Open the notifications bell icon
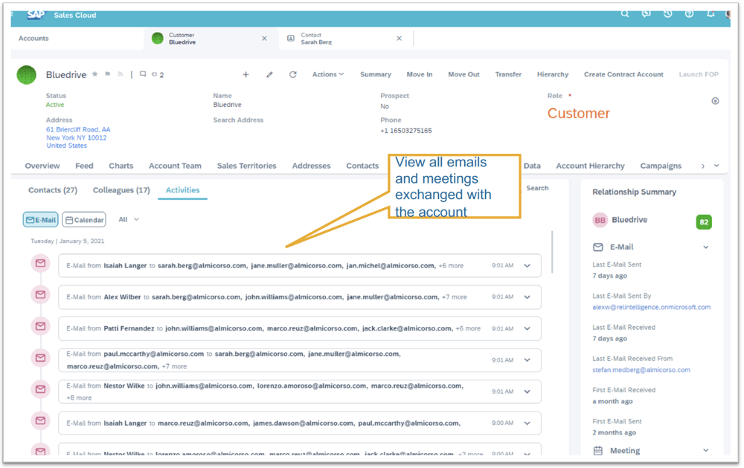Image resolution: width=744 pixels, height=468 pixels. coord(711,13)
